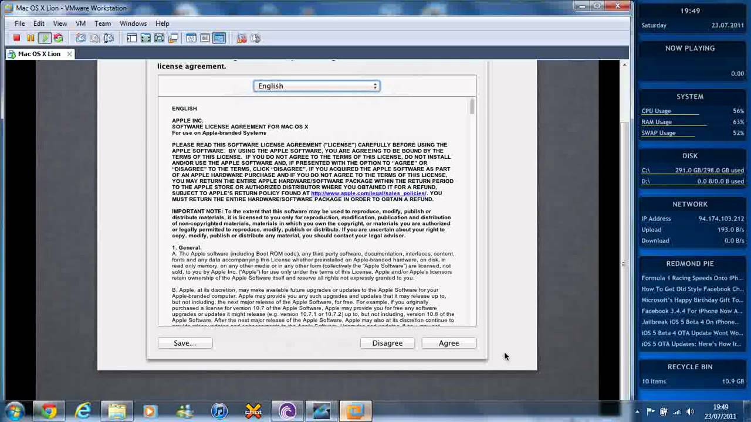Image resolution: width=751 pixels, height=422 pixels.
Task: Open How To Get Old Style Facebook headline
Action: tap(692, 289)
